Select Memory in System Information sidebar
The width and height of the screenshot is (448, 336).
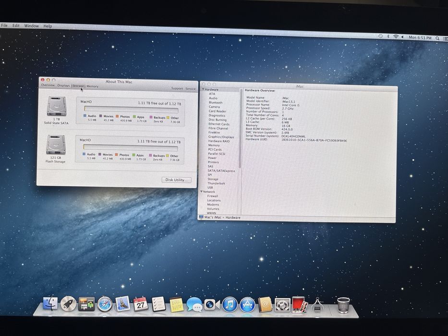[x=214, y=145]
